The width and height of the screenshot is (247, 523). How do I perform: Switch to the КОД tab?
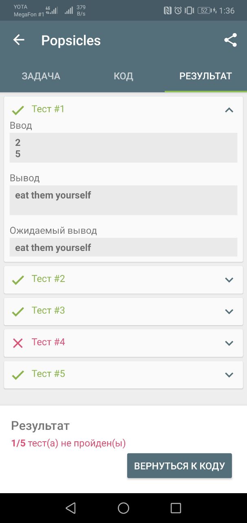123,76
